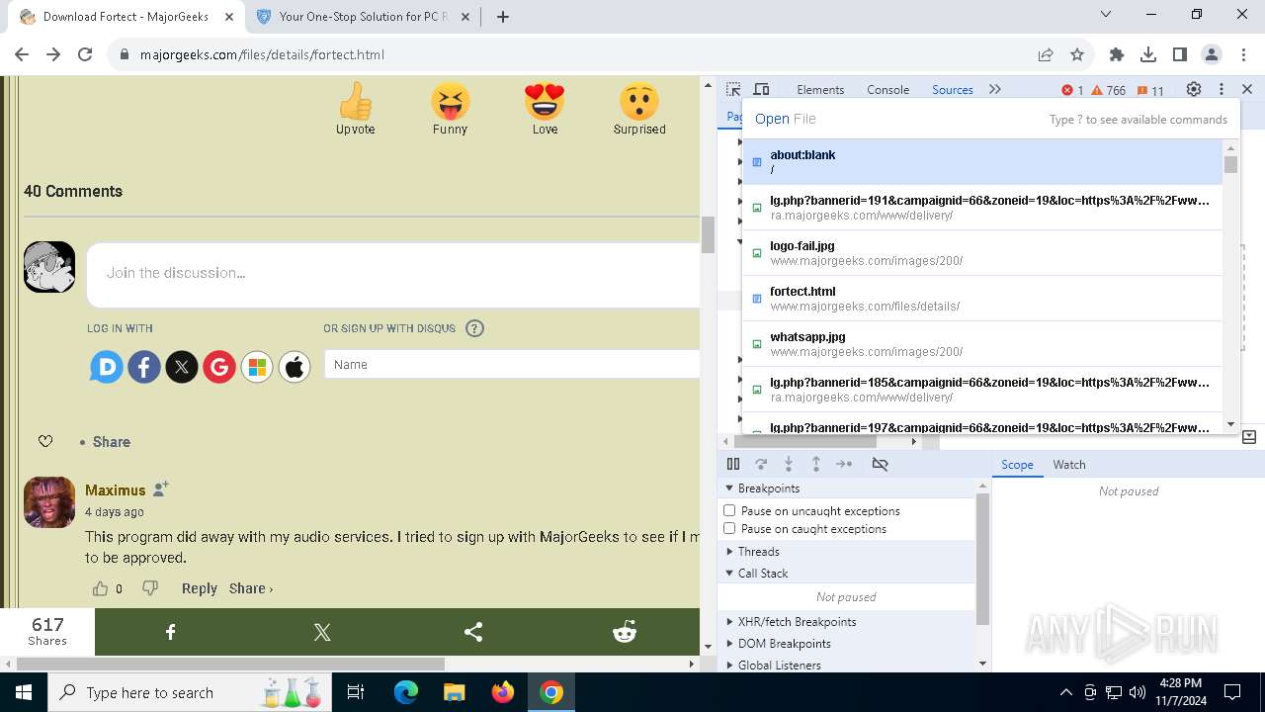Click the browser address bar URL

tap(262, 54)
